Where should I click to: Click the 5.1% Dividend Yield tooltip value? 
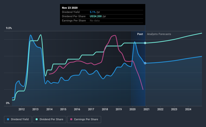(x=93, y=12)
